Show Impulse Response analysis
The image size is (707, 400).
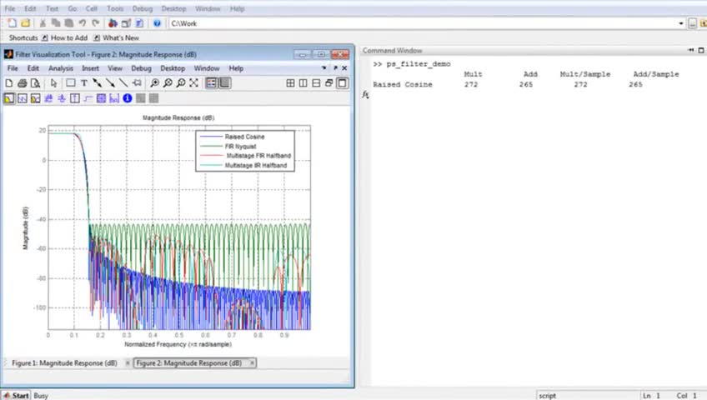click(x=75, y=98)
